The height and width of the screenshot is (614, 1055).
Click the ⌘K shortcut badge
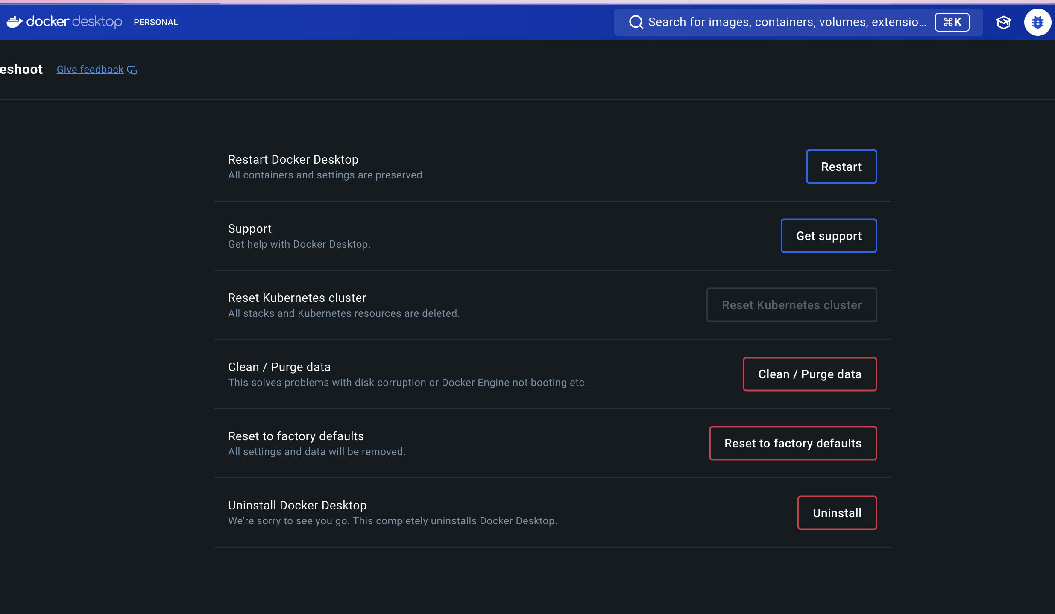(x=952, y=22)
